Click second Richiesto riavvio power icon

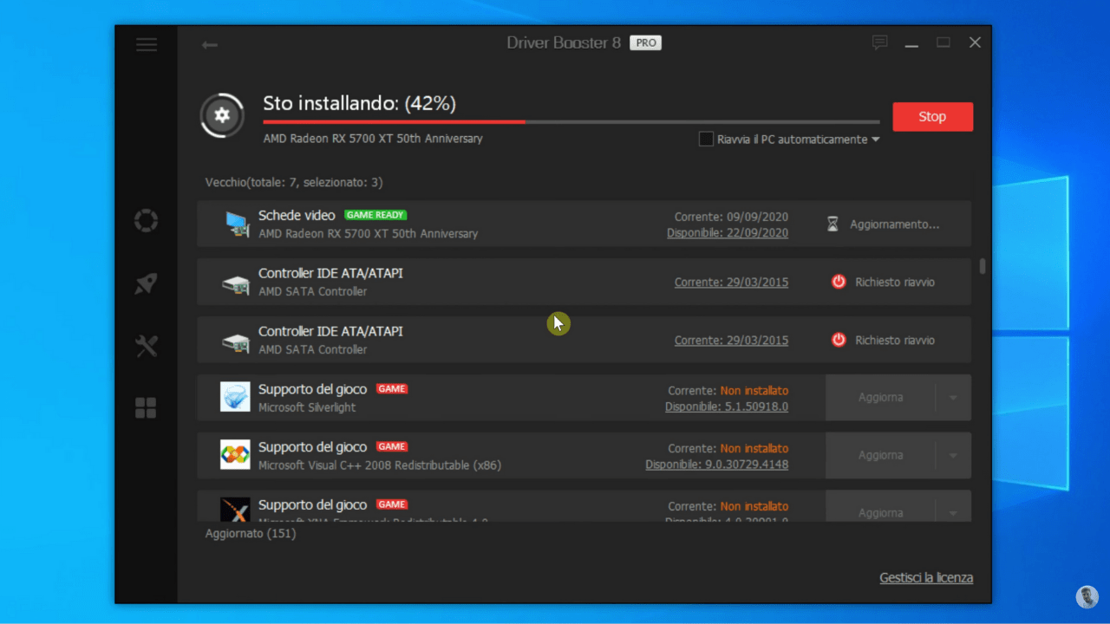[x=839, y=340]
